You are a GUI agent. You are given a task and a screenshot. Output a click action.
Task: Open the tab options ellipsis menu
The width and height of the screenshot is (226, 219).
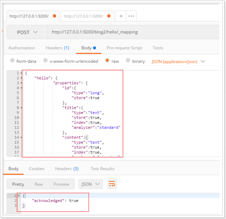[131, 16]
